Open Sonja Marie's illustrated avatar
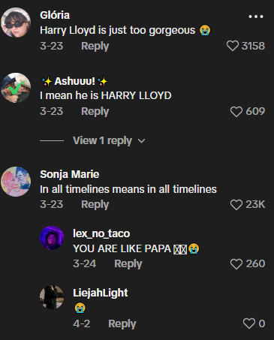 (x=16, y=182)
